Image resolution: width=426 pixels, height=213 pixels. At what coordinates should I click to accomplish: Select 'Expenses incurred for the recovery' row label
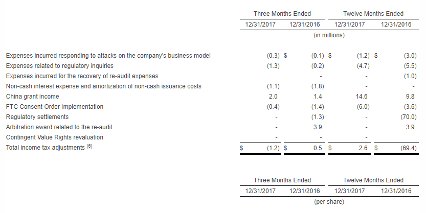[x=82, y=76]
